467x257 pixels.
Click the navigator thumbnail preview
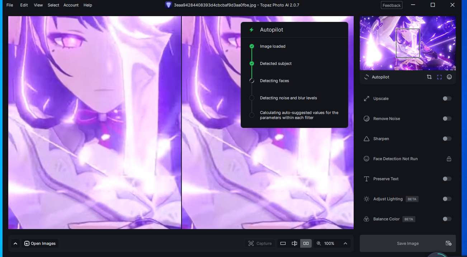pyautogui.click(x=408, y=43)
